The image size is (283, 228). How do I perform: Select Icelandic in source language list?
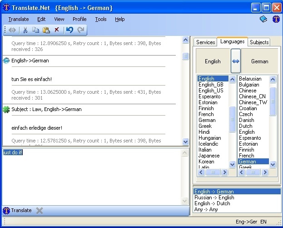tap(213, 144)
